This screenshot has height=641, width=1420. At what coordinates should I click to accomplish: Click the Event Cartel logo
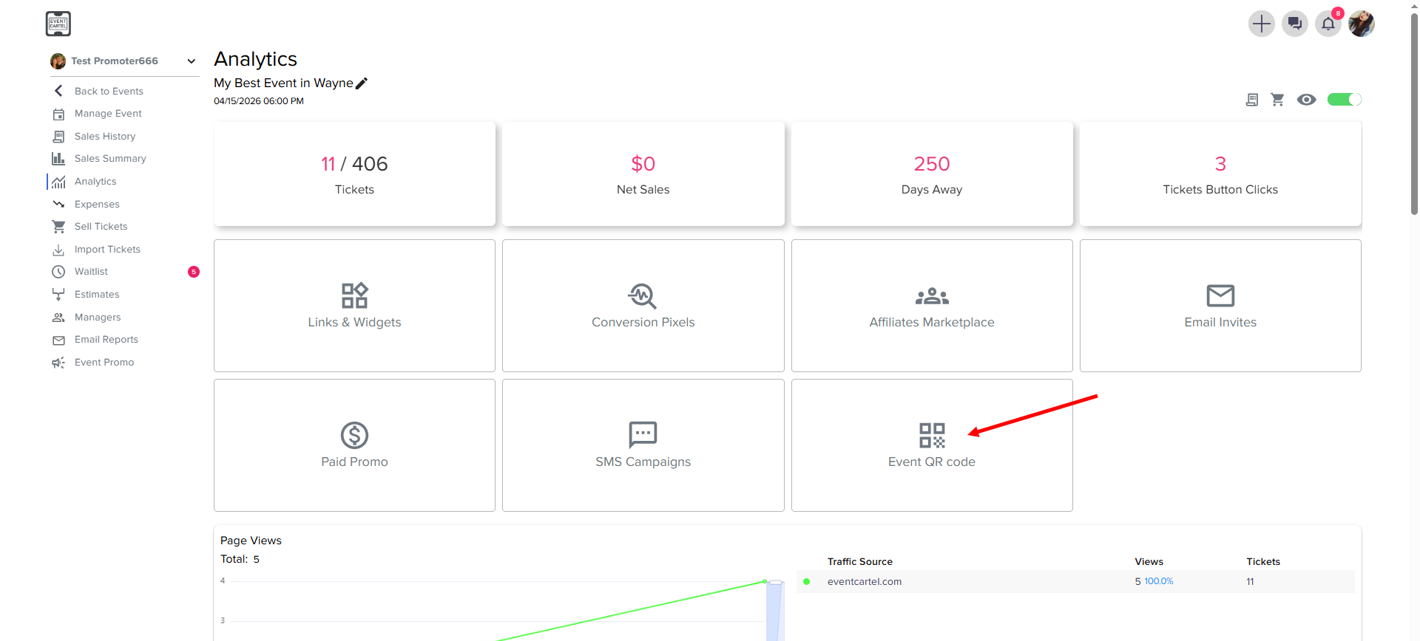(58, 24)
